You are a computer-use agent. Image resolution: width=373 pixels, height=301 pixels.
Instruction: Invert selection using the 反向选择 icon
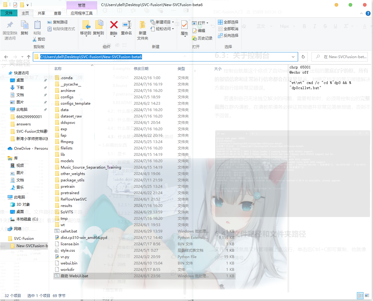(x=228, y=35)
